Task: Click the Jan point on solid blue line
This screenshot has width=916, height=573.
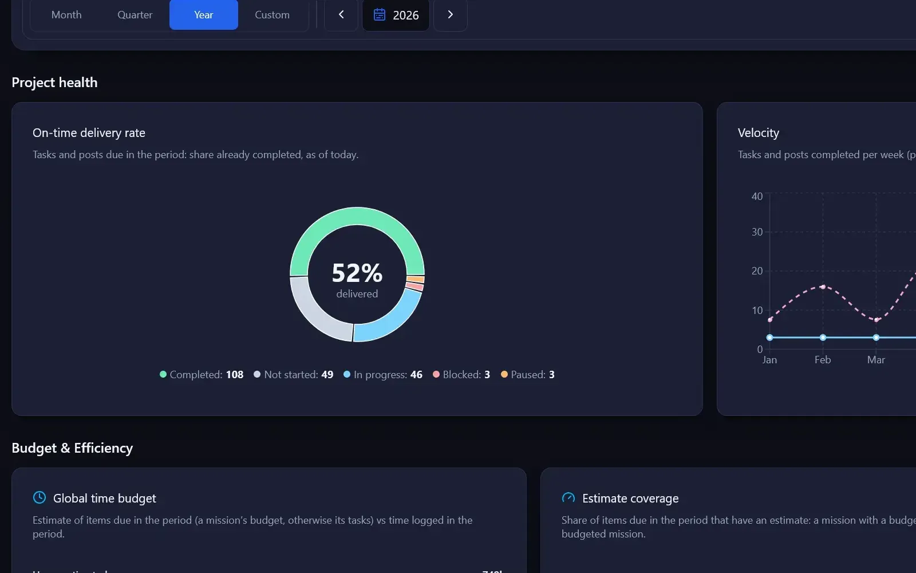Action: point(770,337)
